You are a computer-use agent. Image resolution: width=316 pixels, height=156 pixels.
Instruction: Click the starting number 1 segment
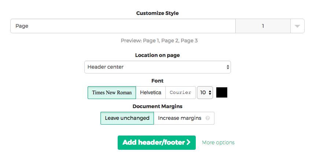click(x=263, y=26)
